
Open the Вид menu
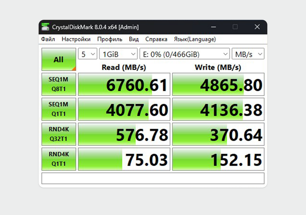click(x=134, y=39)
